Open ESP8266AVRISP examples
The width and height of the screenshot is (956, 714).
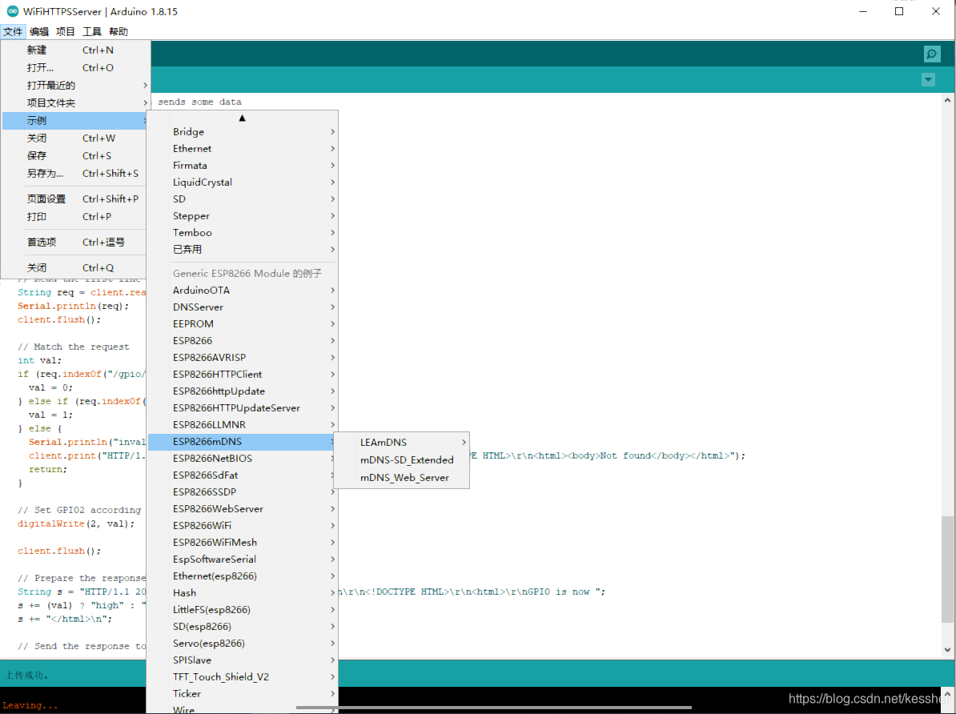pos(243,357)
